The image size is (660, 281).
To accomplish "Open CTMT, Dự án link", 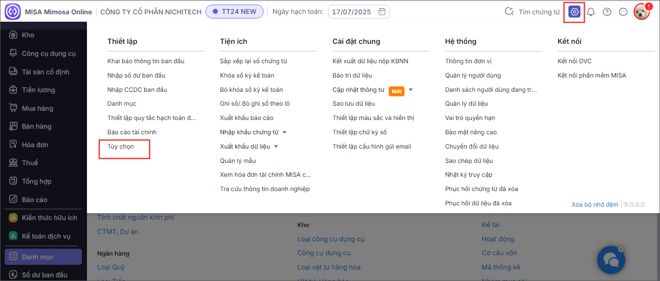I will (x=118, y=232).
